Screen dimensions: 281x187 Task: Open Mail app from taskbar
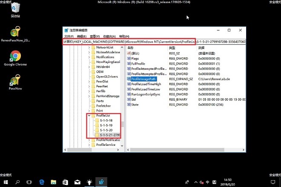(77, 182)
